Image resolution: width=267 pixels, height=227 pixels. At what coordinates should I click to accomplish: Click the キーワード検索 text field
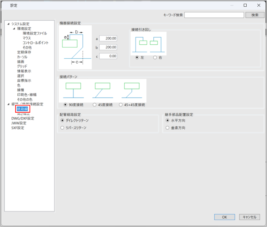(213, 15)
